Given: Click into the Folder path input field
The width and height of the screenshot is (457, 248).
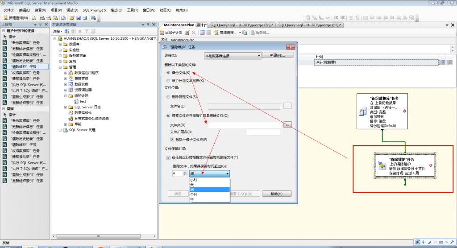Looking at the screenshot, I should pos(245,125).
